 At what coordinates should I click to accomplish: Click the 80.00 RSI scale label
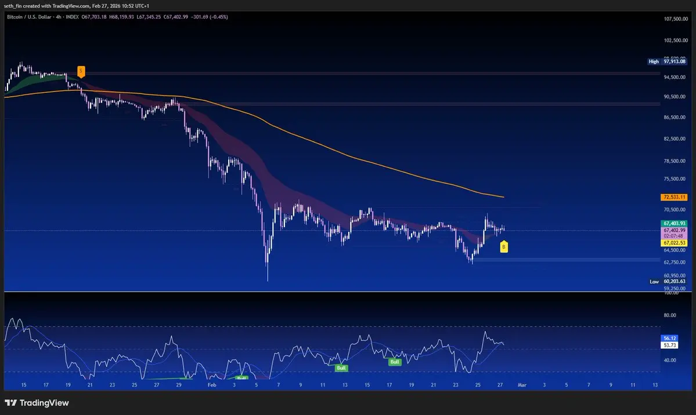click(670, 315)
